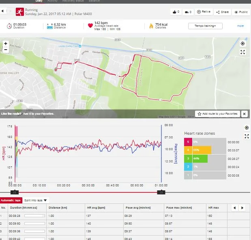Click the left graph range slider handle
Image resolution: width=251 pixels, height=240 pixels.
coord(15,192)
